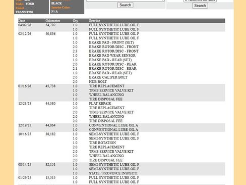Select BLACK color value in vehicle info
246x185 pixels.
(56, 4)
